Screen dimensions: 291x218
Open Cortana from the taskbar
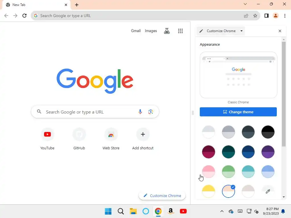pos(146,211)
